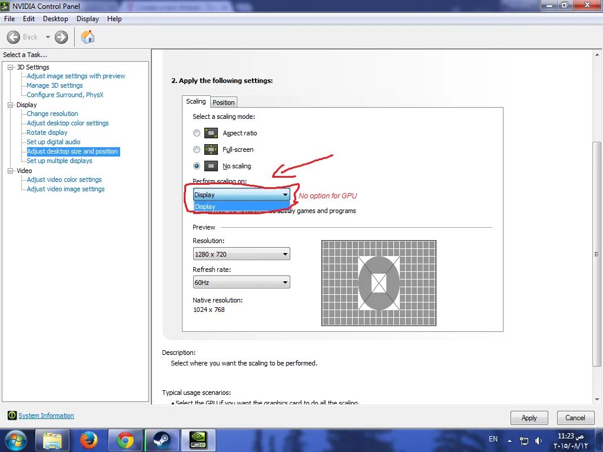This screenshot has width=603, height=452.
Task: Open the Help menu
Action: pyautogui.click(x=114, y=19)
